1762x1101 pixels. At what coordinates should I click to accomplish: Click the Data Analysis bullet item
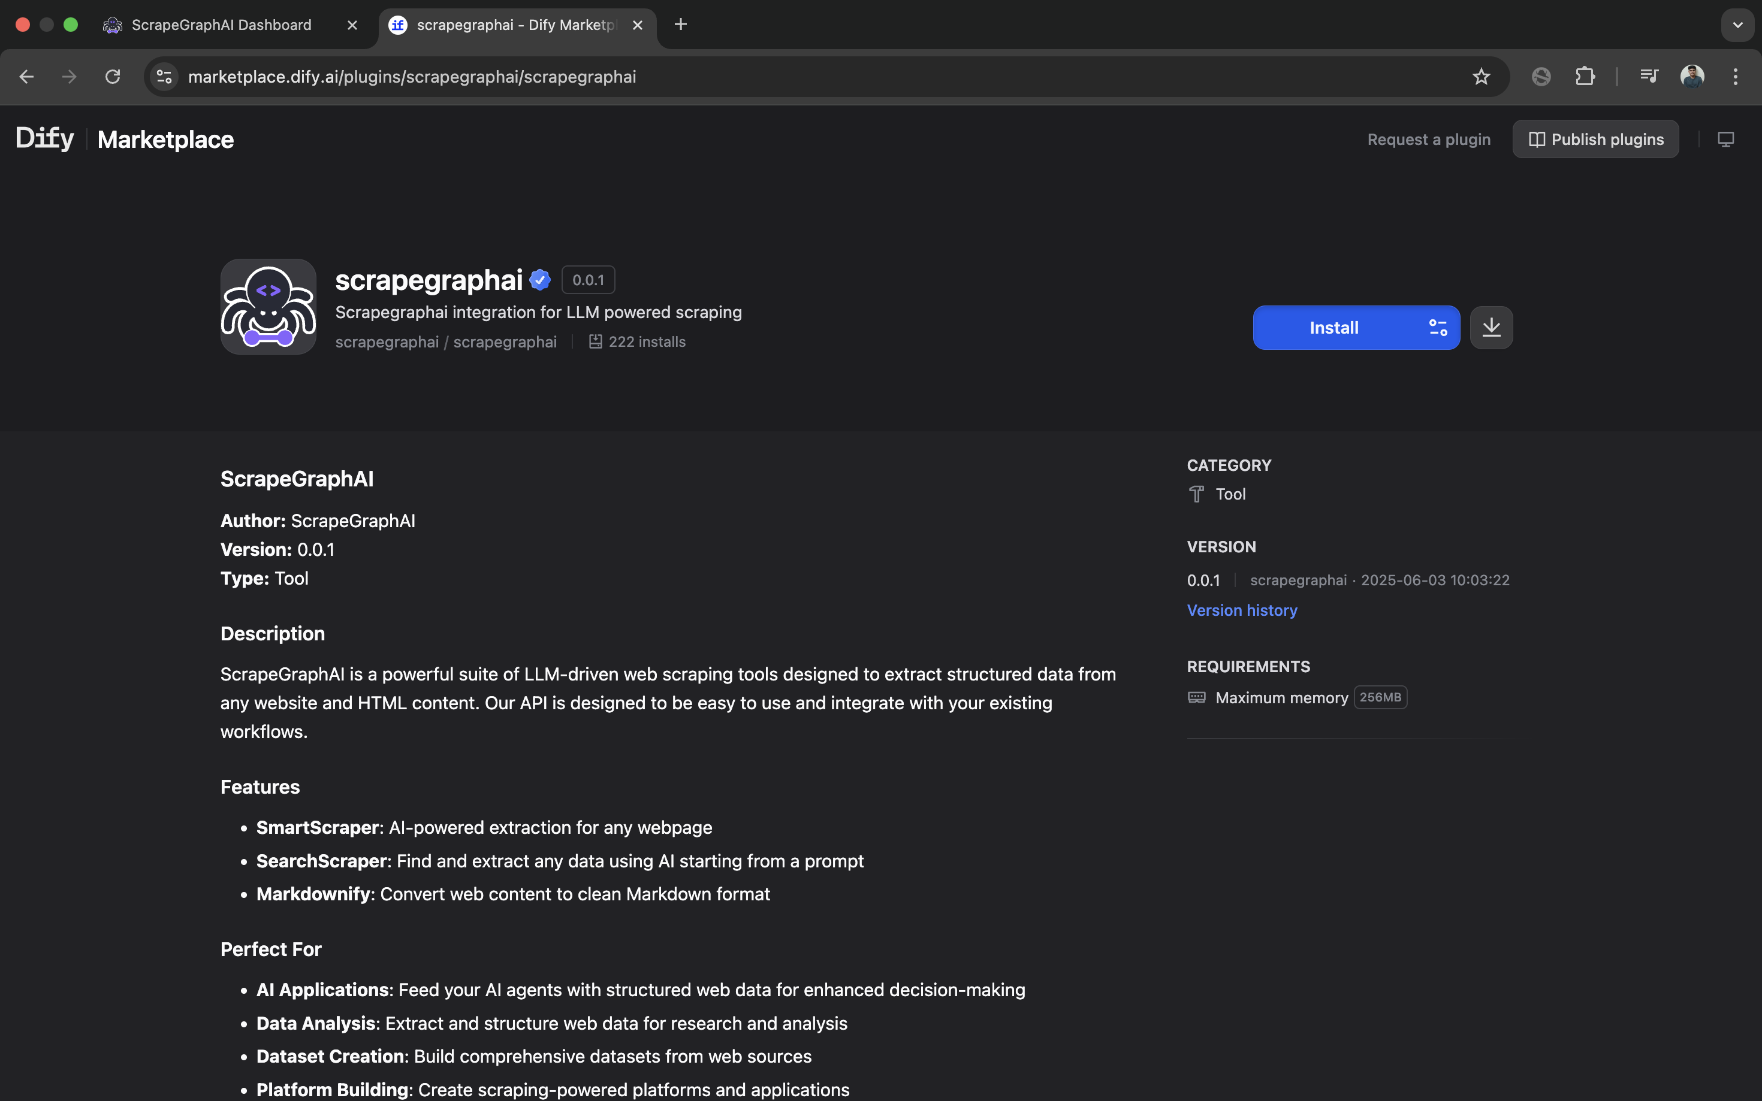pyautogui.click(x=551, y=1023)
